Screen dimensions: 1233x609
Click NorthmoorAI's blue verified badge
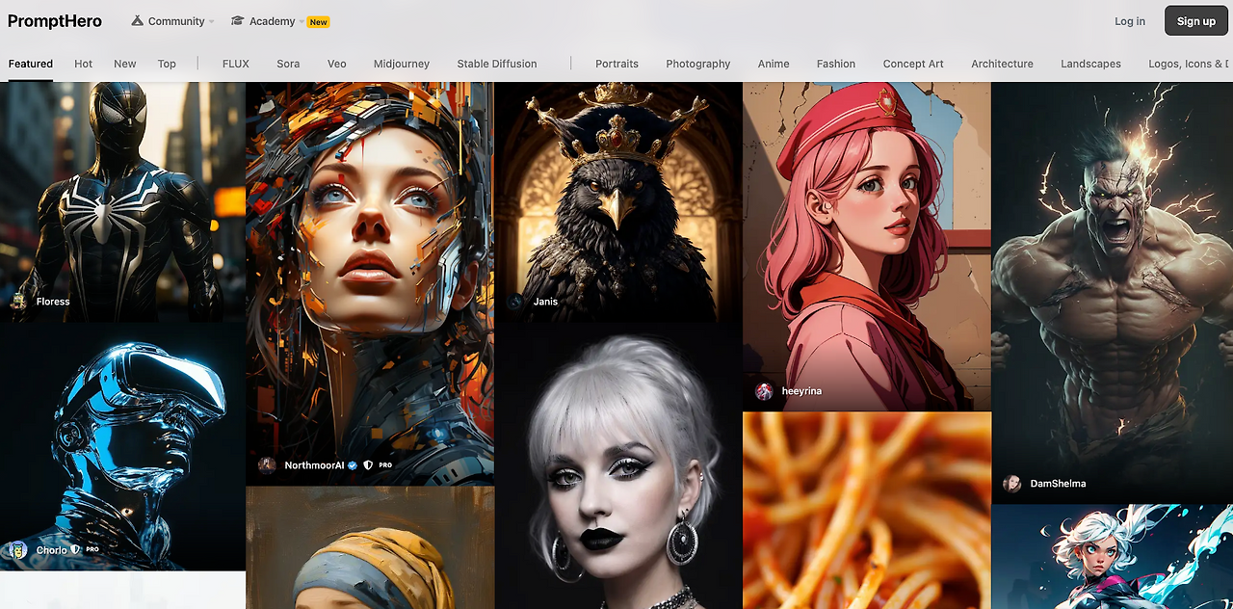(x=353, y=464)
